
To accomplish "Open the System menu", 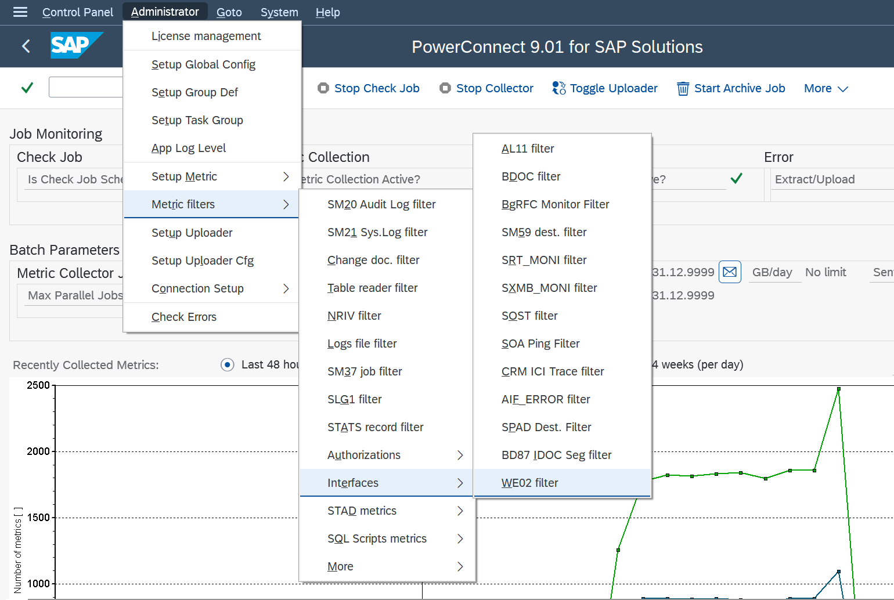I will [279, 12].
